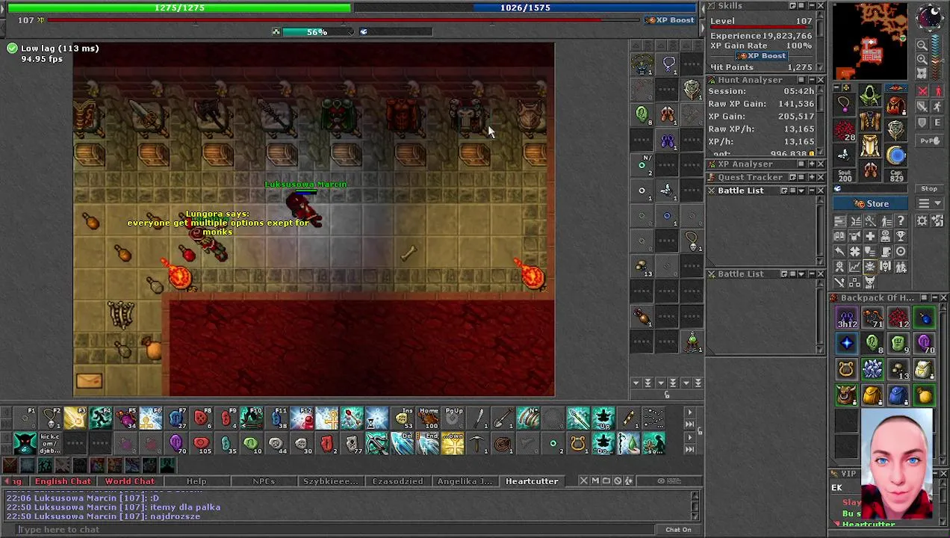The width and height of the screenshot is (950, 538).
Task: Switch to the Help chat tab
Action: (196, 481)
